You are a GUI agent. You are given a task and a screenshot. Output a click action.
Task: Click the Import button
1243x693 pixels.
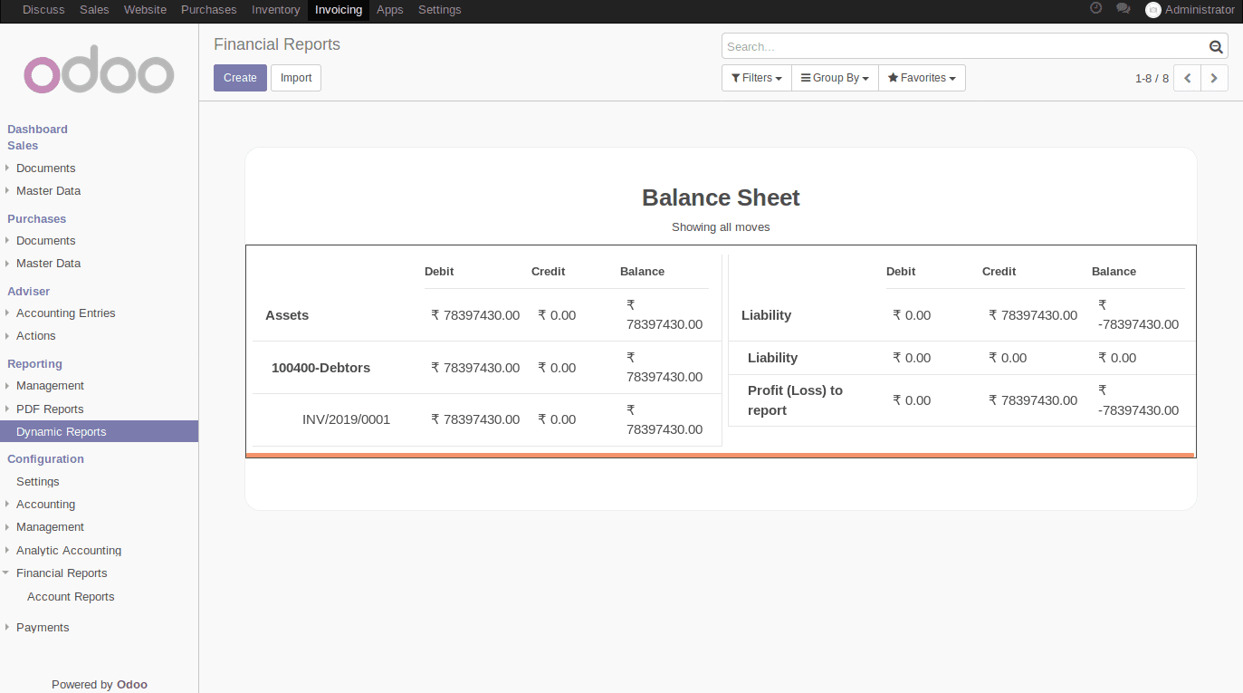296,78
